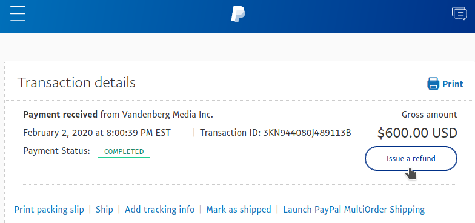
Task: Click the Payment Status label
Action: [x=57, y=151]
